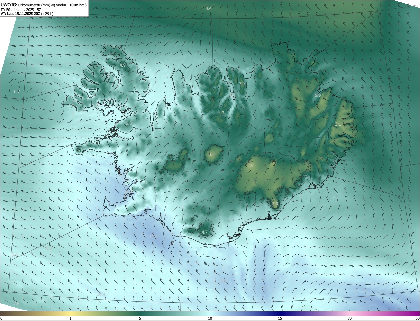
Task: Click the 3.9 value in north Iceland
Action: click(242, 84)
